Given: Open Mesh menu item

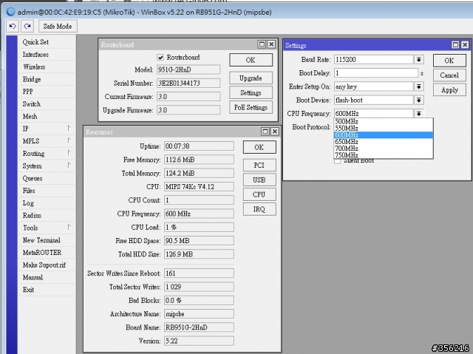Looking at the screenshot, I should tap(47, 116).
